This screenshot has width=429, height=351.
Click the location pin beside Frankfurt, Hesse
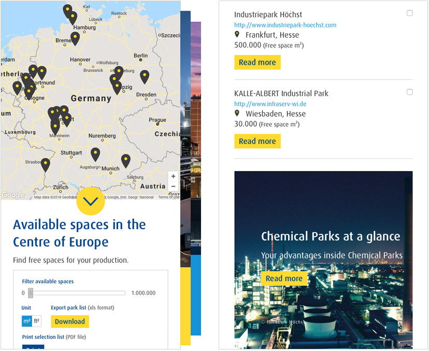pos(237,35)
